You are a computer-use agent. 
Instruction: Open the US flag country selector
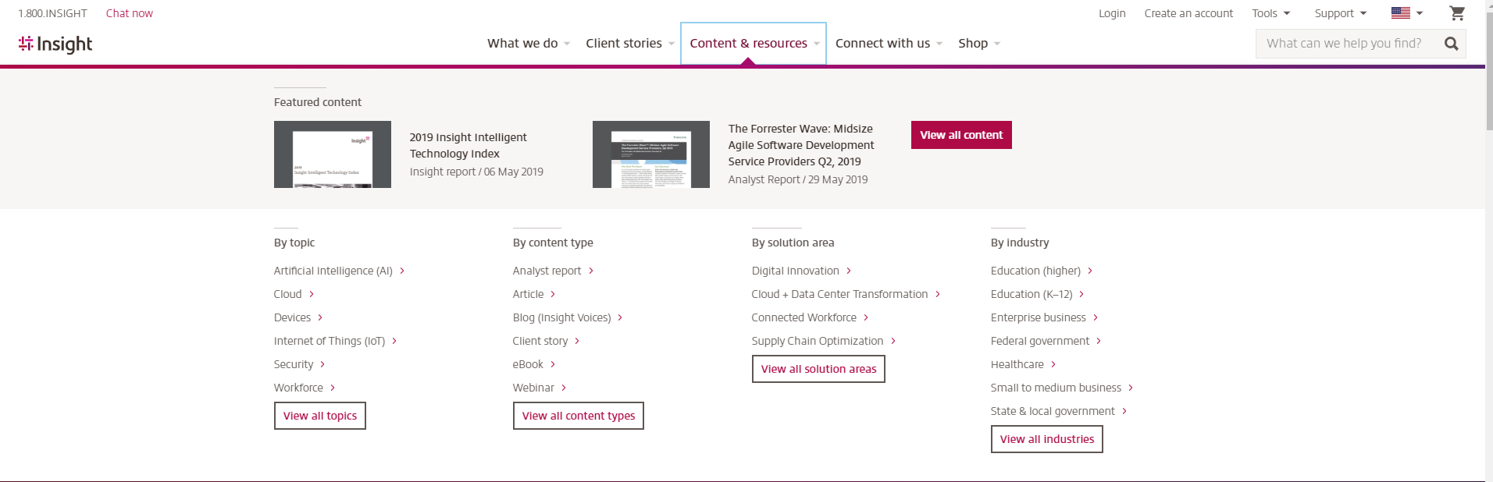1406,13
